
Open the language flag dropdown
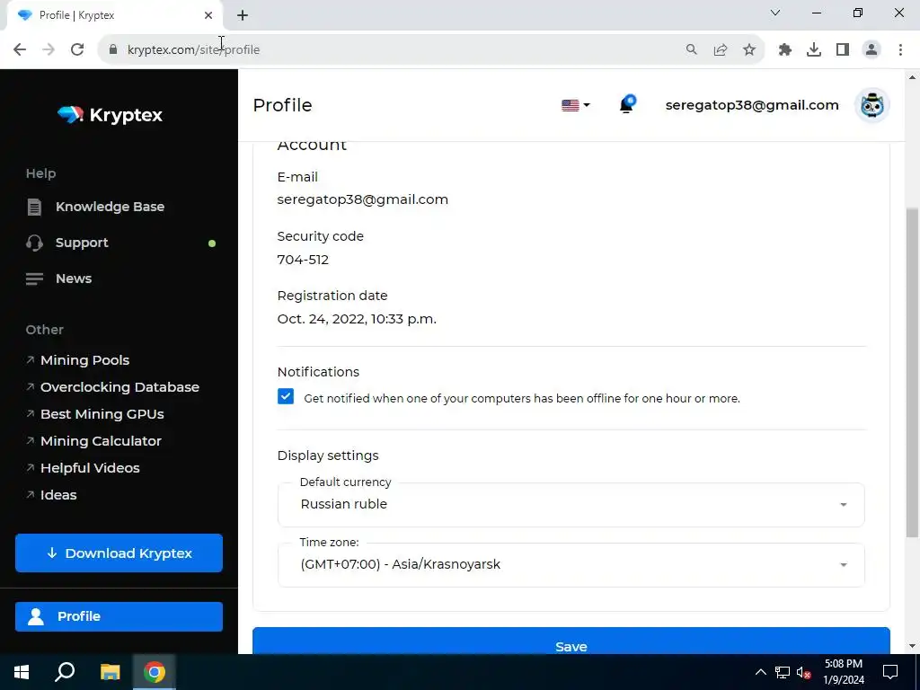click(576, 106)
